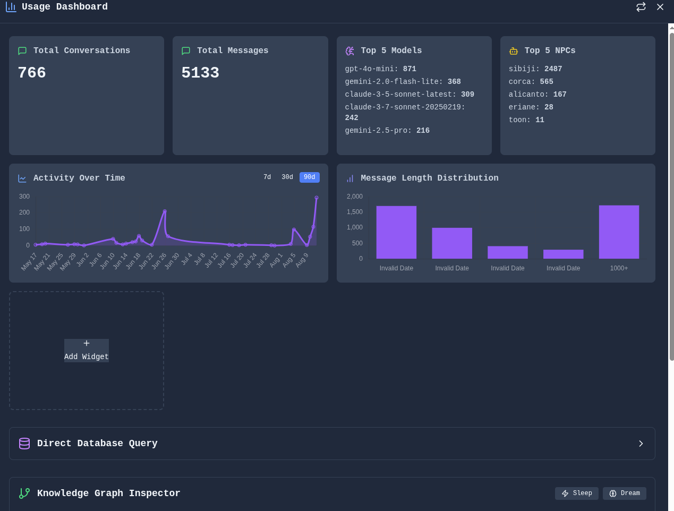
Task: Select the 90d time range option
Action: pyautogui.click(x=309, y=177)
